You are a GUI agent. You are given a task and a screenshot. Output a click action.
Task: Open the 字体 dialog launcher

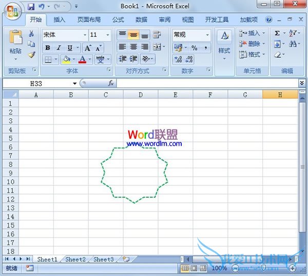pos(109,70)
